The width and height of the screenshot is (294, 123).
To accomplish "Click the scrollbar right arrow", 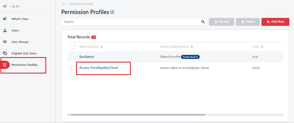I will [x=282, y=115].
